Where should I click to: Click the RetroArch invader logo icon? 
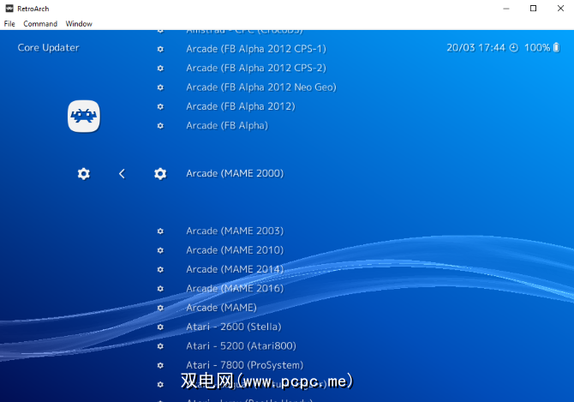pos(84,117)
